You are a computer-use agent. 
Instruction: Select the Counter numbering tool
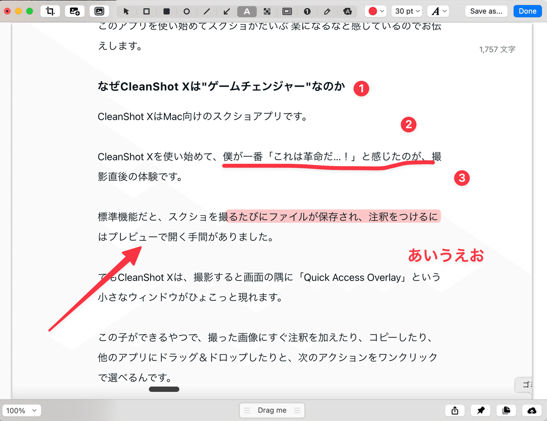tap(307, 10)
